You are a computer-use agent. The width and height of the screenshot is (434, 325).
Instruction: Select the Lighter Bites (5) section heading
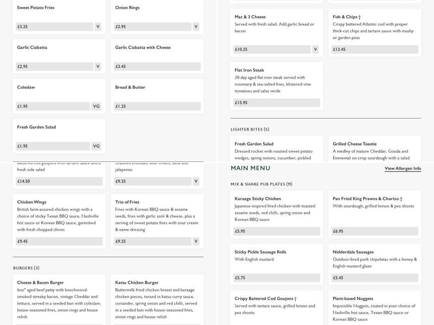(250, 129)
